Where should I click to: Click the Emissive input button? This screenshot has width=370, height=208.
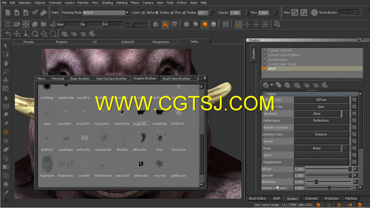[x=321, y=135]
